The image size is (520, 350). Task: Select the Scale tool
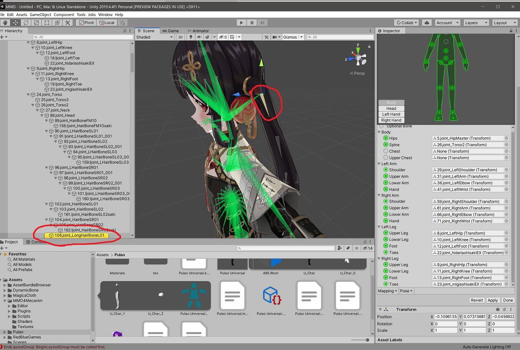point(37,23)
